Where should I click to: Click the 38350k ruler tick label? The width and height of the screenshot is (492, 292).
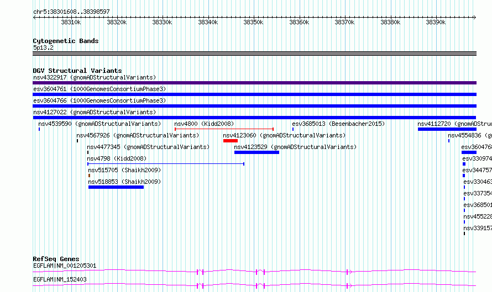coord(254,22)
